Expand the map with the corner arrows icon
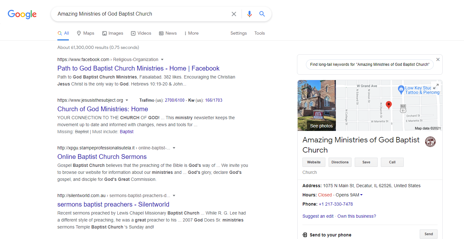This screenshot has width=464, height=239. (x=436, y=86)
